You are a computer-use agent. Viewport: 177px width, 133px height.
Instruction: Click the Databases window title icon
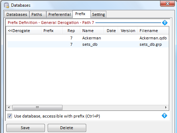pos(6,5)
